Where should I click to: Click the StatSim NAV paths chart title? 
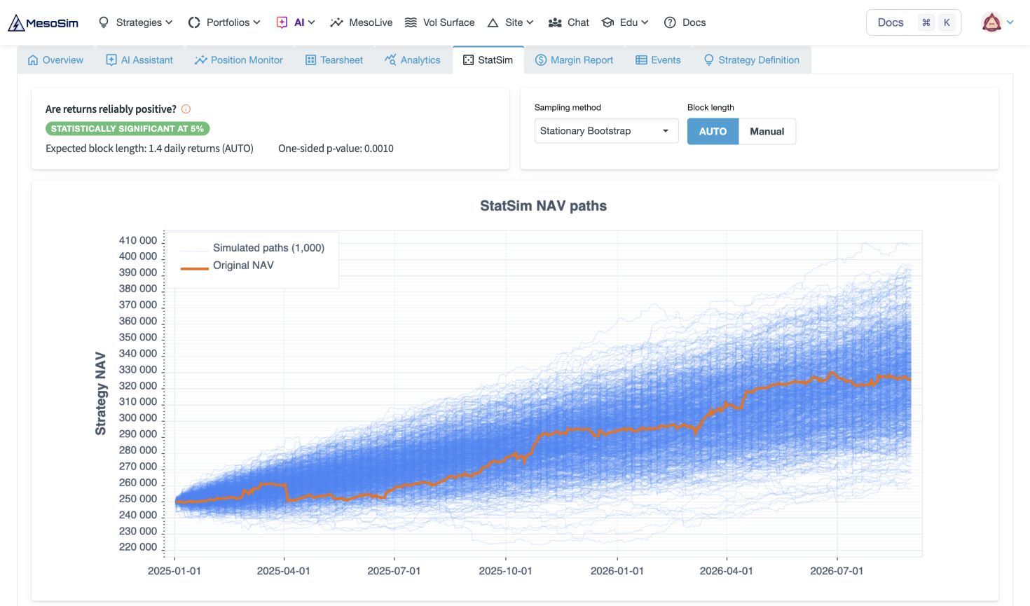(x=544, y=206)
